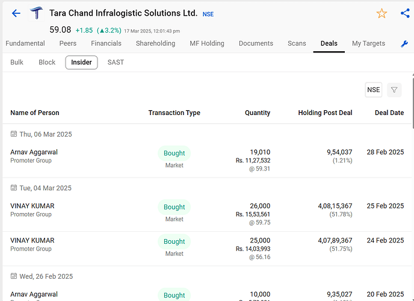
Task: Open the Financials tab
Action: pyautogui.click(x=106, y=43)
